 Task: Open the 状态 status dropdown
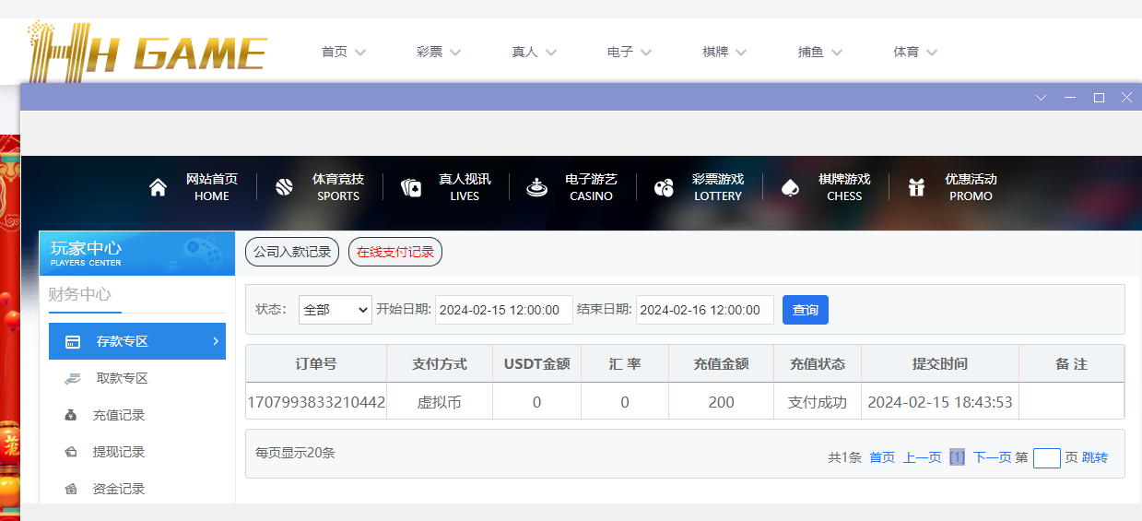335,310
